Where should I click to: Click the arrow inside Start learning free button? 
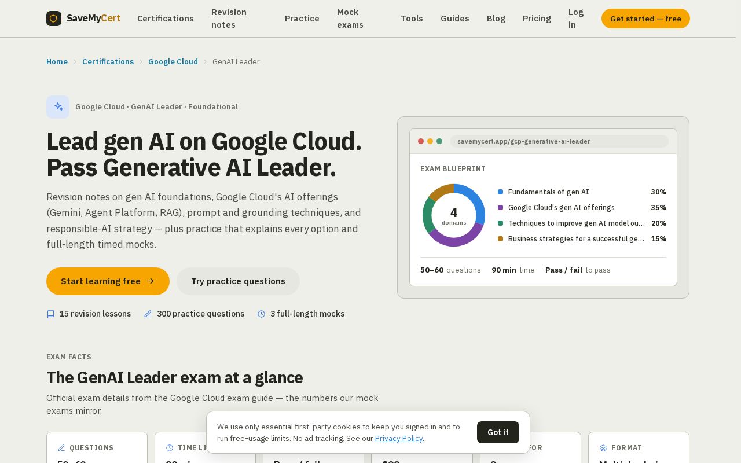coord(151,281)
